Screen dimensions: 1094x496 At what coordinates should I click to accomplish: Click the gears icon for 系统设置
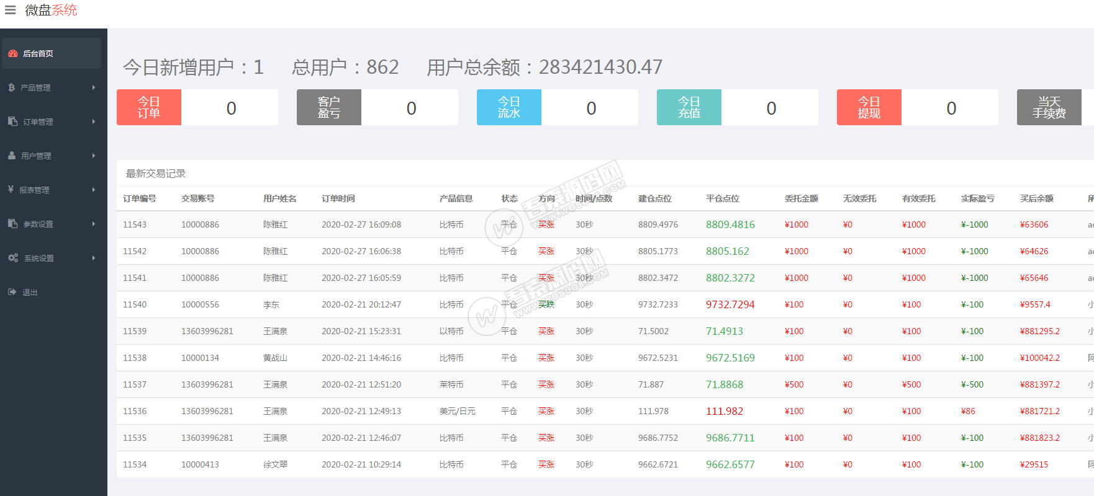point(12,258)
